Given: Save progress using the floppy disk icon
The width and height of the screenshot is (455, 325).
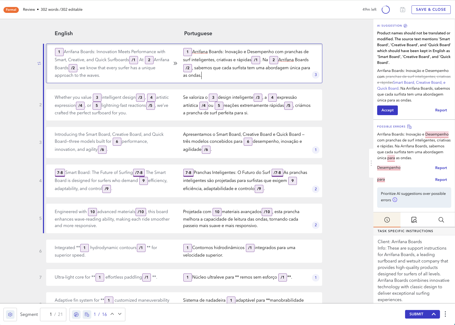Looking at the screenshot, I should click(x=402, y=9).
